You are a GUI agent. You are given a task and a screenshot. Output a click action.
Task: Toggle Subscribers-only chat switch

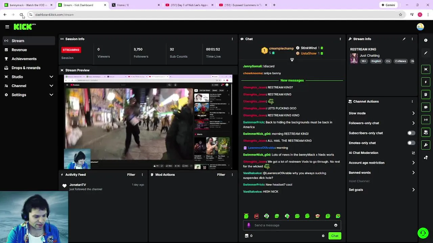pos(411,133)
